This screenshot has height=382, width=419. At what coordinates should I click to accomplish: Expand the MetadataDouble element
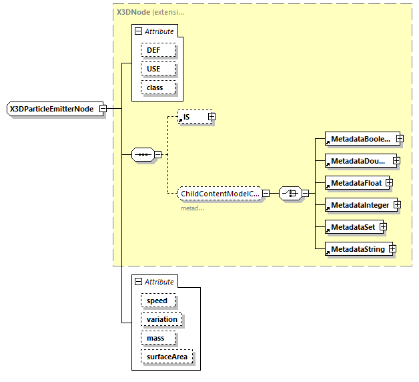coord(396,161)
